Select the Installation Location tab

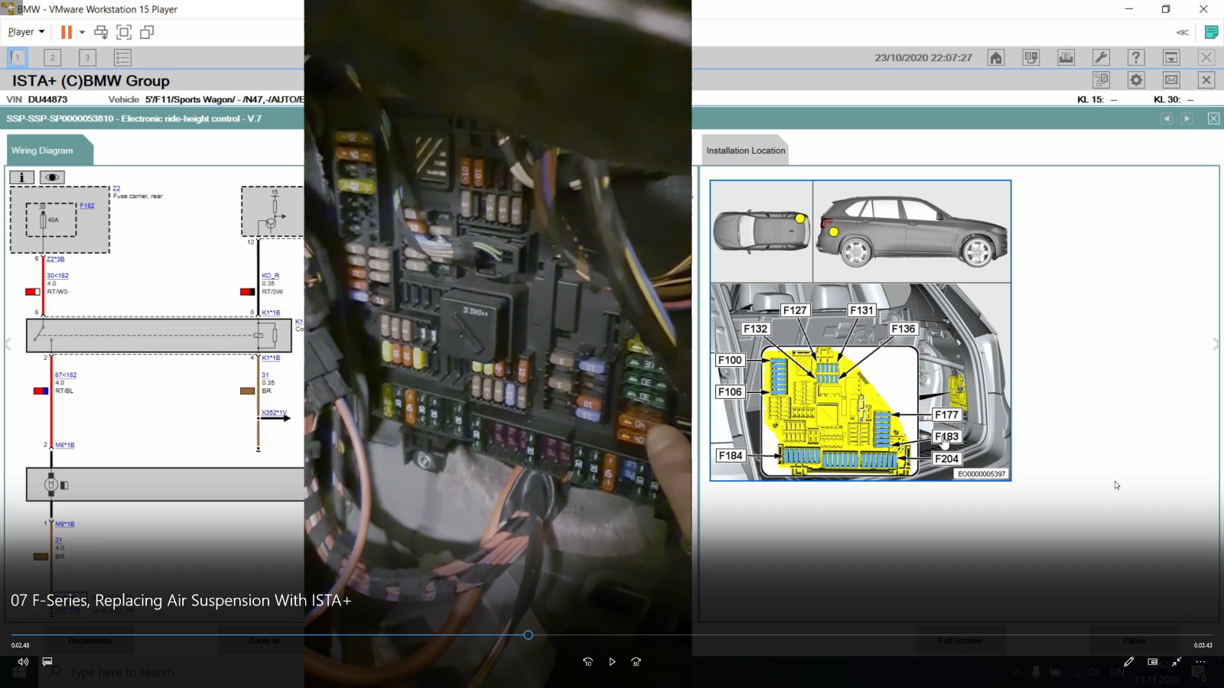click(x=745, y=151)
